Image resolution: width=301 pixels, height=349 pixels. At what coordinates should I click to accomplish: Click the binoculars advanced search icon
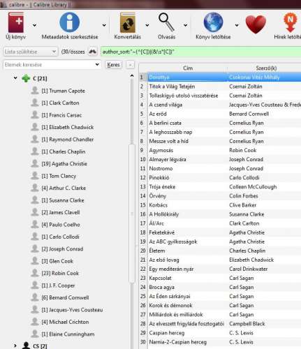tap(93, 52)
